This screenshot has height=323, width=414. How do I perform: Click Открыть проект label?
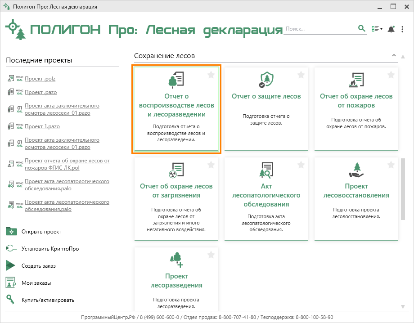pos(41,232)
